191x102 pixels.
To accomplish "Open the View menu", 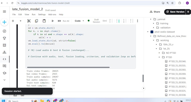I will (x=27, y=15).
